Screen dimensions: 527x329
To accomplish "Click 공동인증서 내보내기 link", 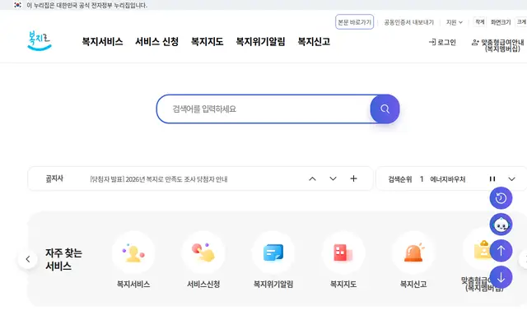I will (408, 22).
